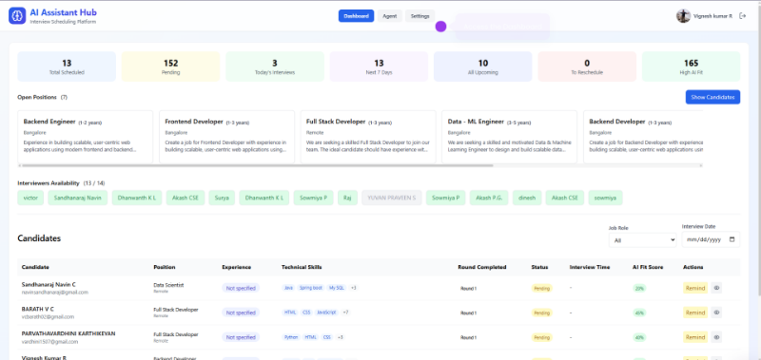The width and height of the screenshot is (761, 360).
Task: Click email navinsandhanaraj@gmail.com
Action: pos(55,293)
